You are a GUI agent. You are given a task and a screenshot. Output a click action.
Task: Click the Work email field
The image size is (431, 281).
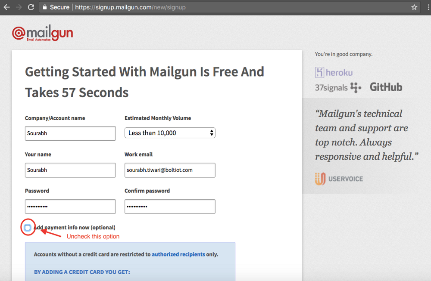tap(170, 170)
